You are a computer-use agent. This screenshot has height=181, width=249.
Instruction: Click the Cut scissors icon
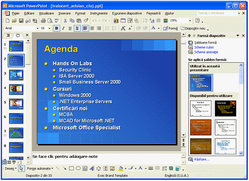pos(65,21)
